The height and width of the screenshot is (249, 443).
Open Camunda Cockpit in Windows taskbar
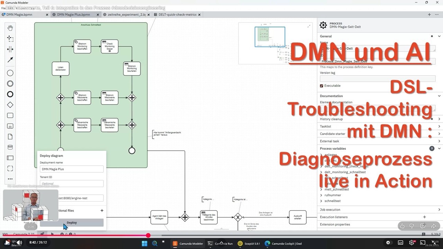click(x=283, y=243)
